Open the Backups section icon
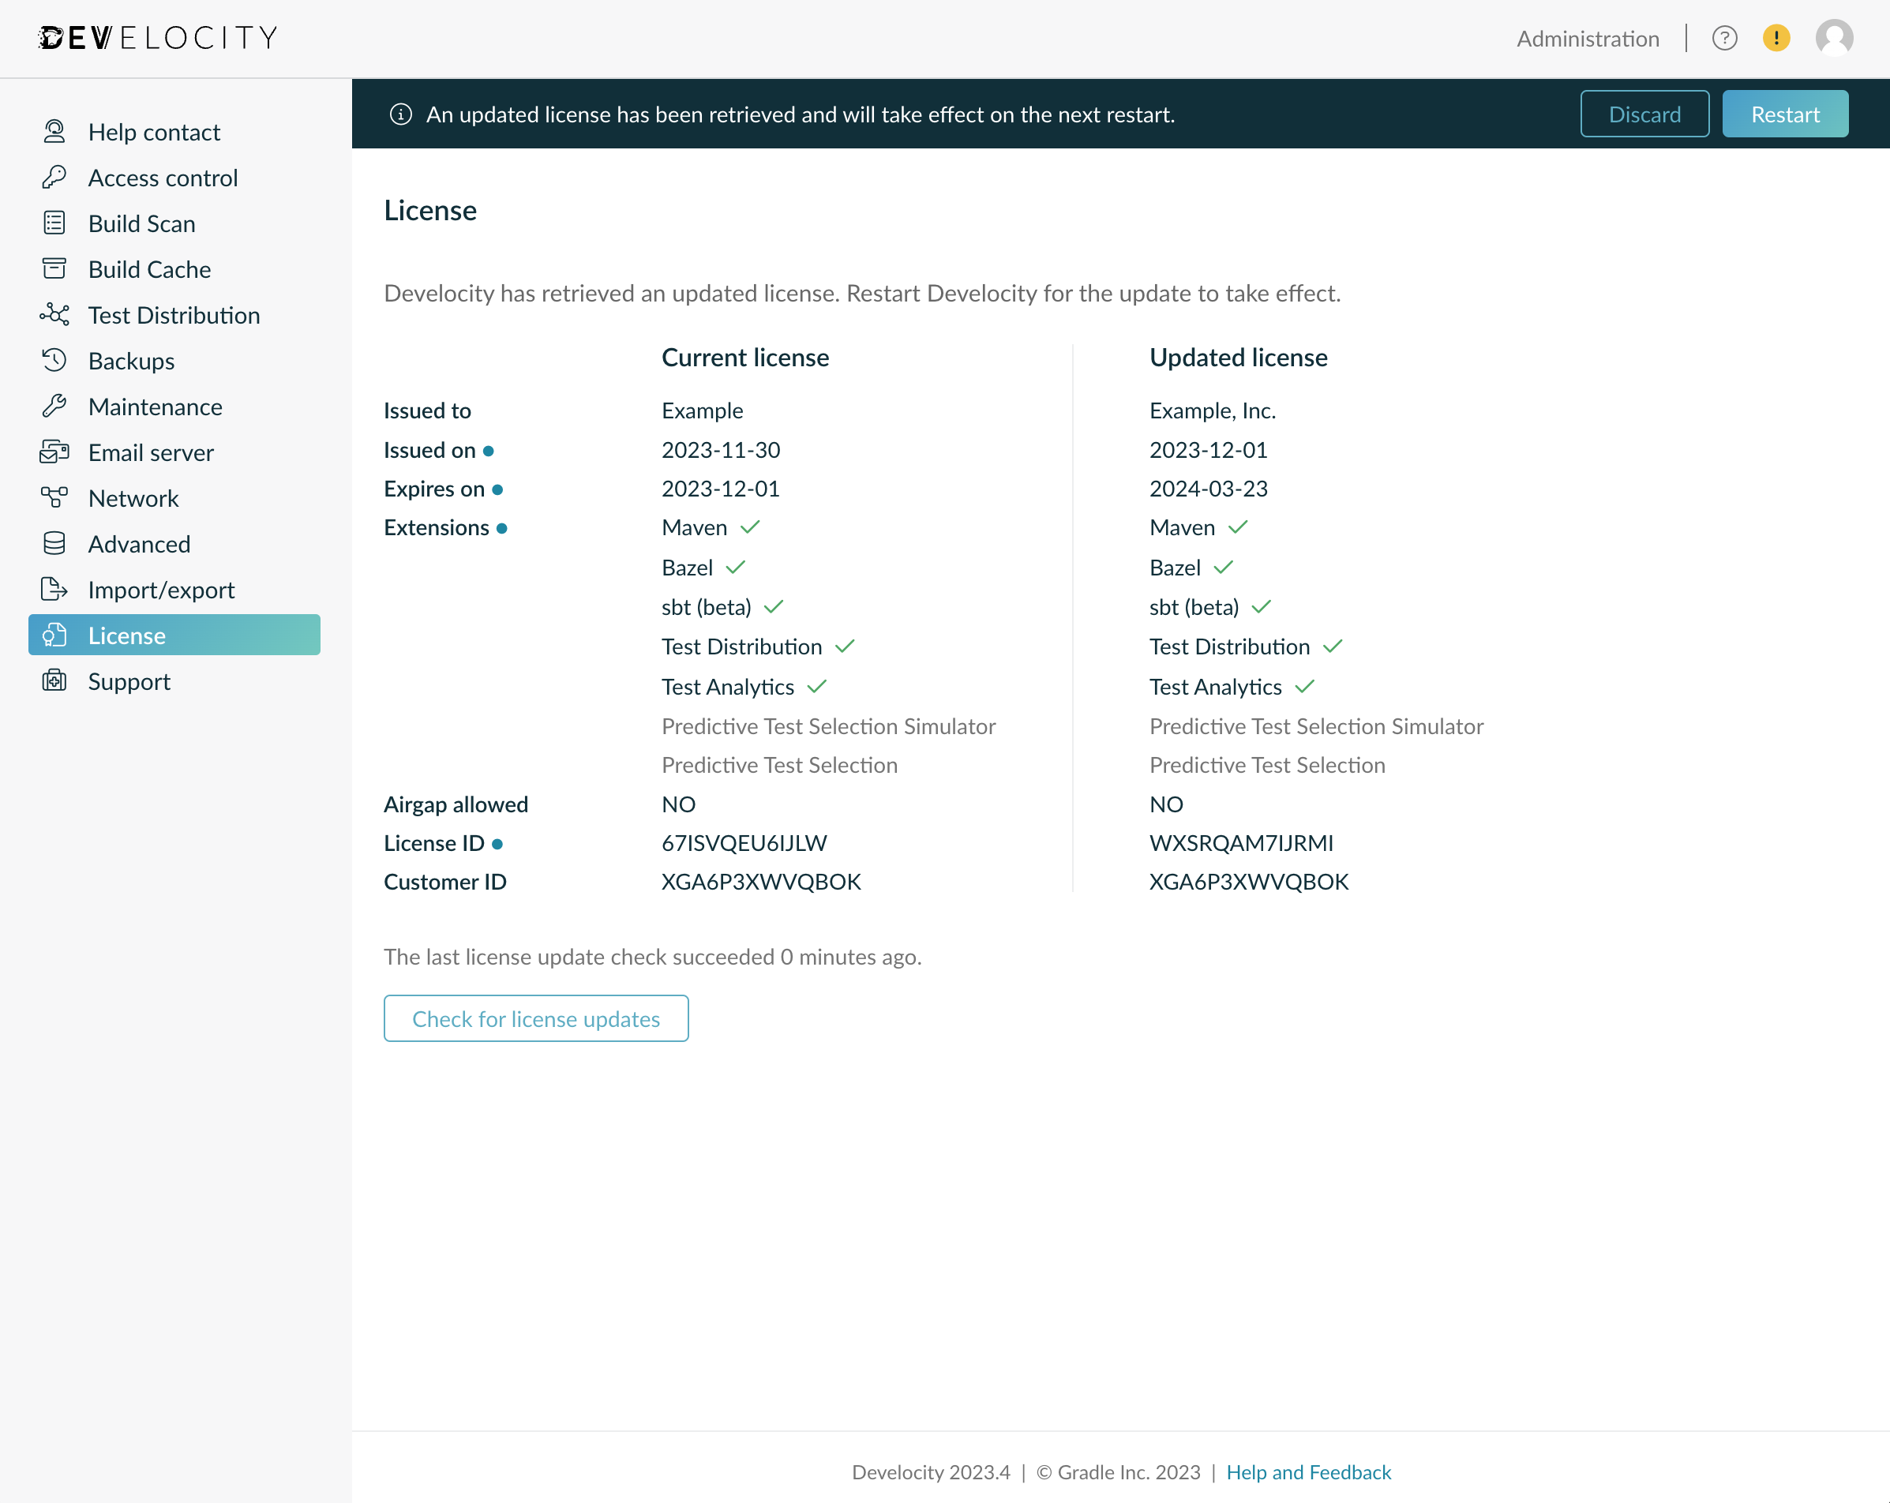Viewport: 1890px width, 1503px height. click(54, 360)
